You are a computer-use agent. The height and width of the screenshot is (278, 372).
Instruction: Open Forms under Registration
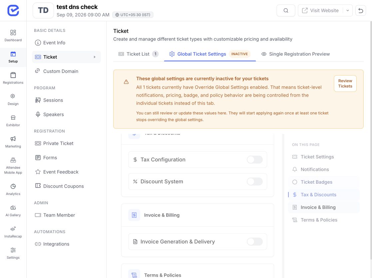coord(66,157)
